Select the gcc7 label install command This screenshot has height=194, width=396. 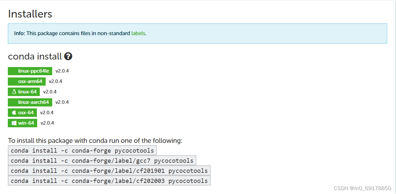click(x=101, y=160)
